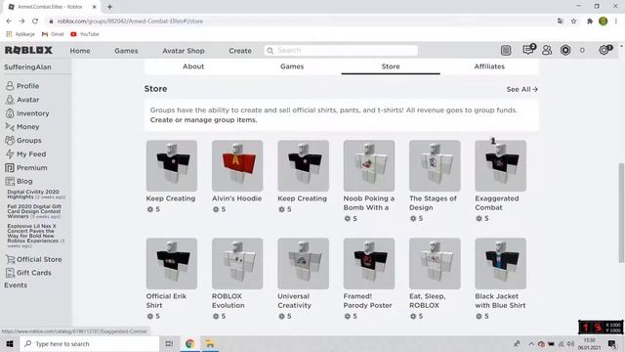Click Create or manage group items link

(x=204, y=120)
